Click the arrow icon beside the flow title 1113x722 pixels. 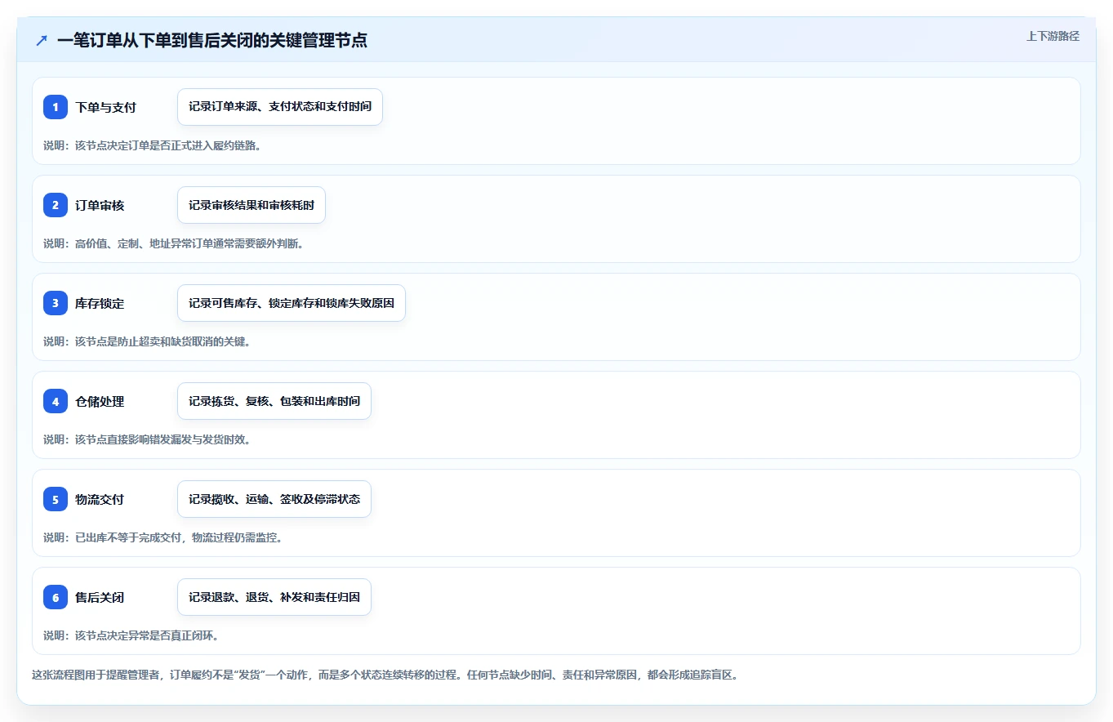point(41,40)
